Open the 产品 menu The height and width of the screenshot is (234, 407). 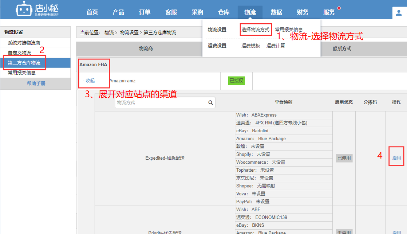coord(118,12)
